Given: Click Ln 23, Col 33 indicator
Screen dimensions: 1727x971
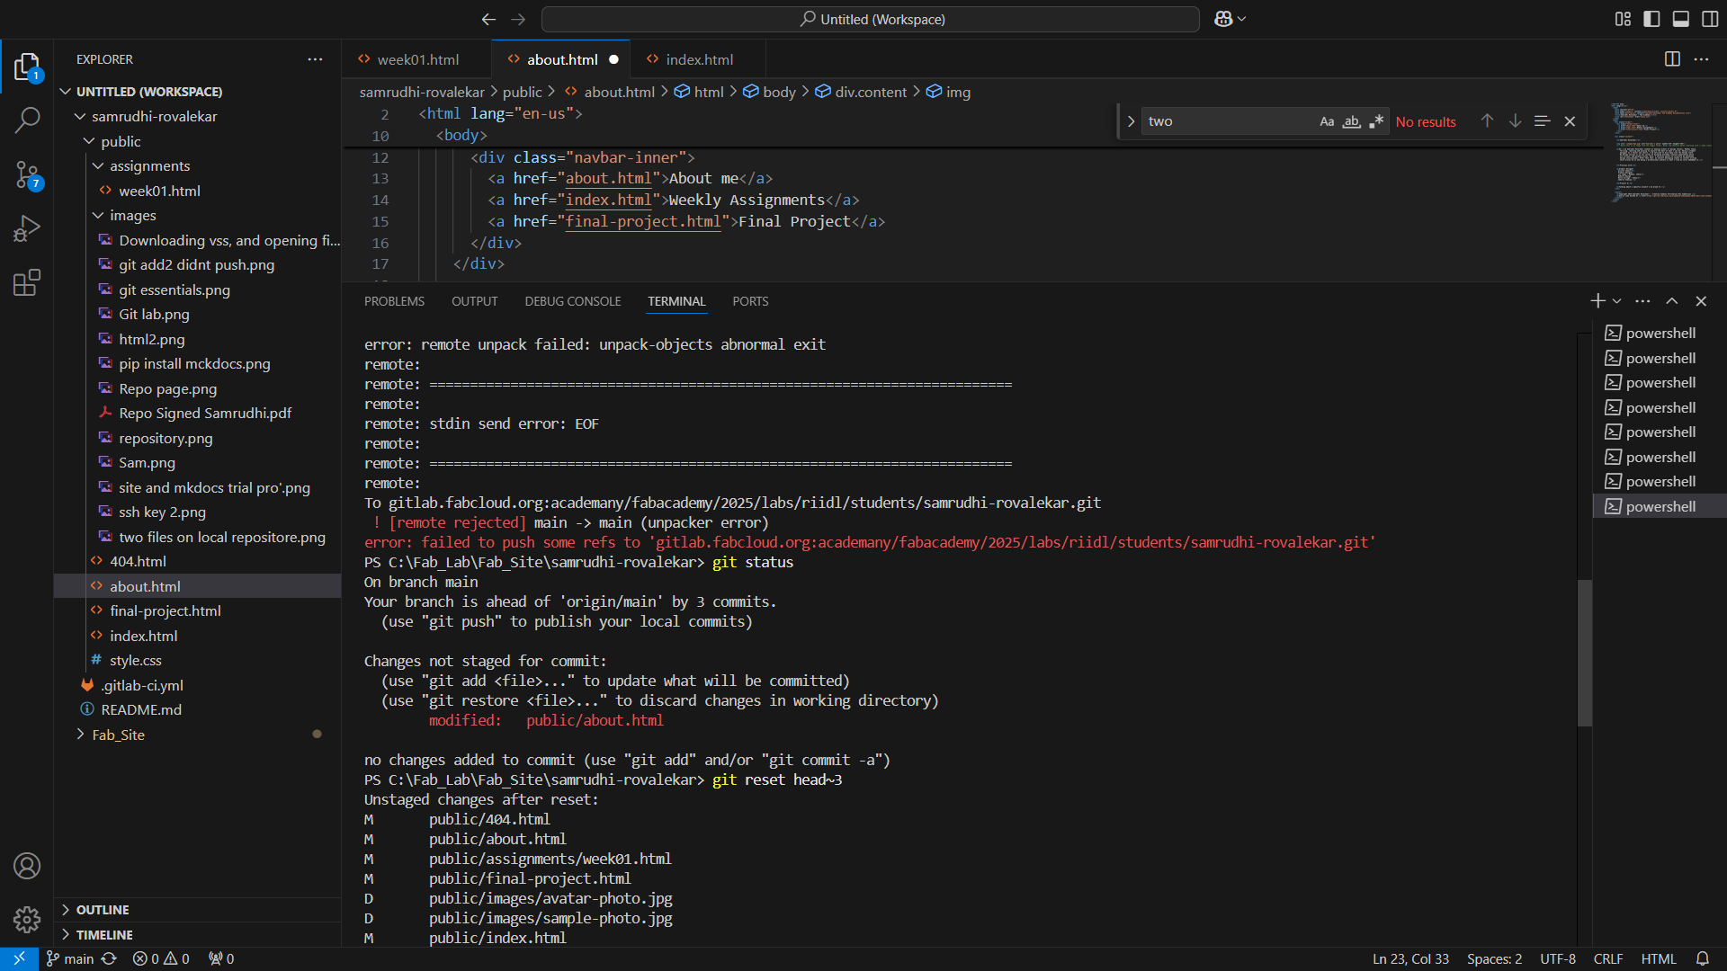Looking at the screenshot, I should point(1410,958).
